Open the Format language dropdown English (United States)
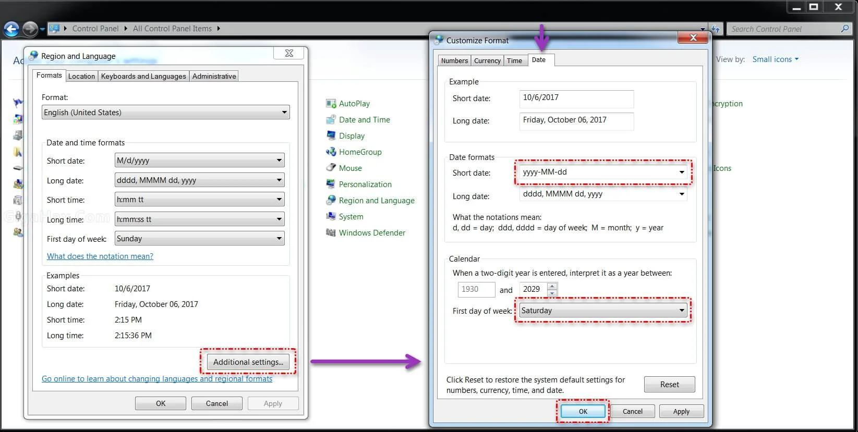 (284, 113)
